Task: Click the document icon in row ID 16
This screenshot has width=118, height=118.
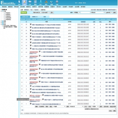Action: pos(31,45)
